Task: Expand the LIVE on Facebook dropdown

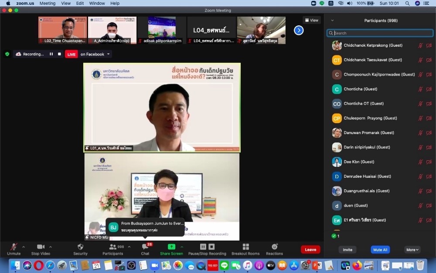Action: tap(109, 54)
